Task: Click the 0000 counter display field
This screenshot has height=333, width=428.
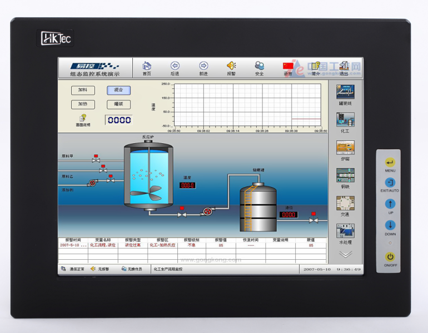Action: pyautogui.click(x=119, y=120)
